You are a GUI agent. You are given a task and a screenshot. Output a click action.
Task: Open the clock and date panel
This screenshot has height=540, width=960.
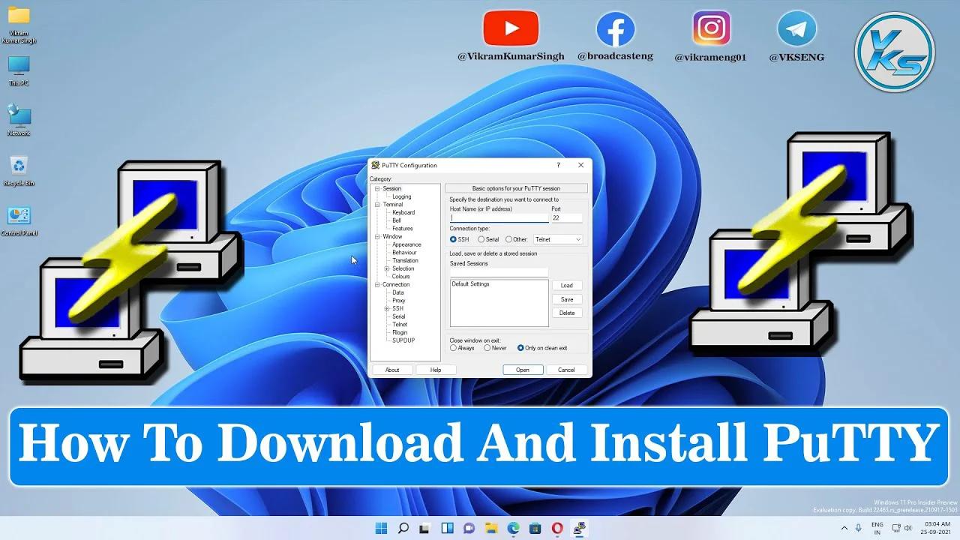pyautogui.click(x=937, y=528)
